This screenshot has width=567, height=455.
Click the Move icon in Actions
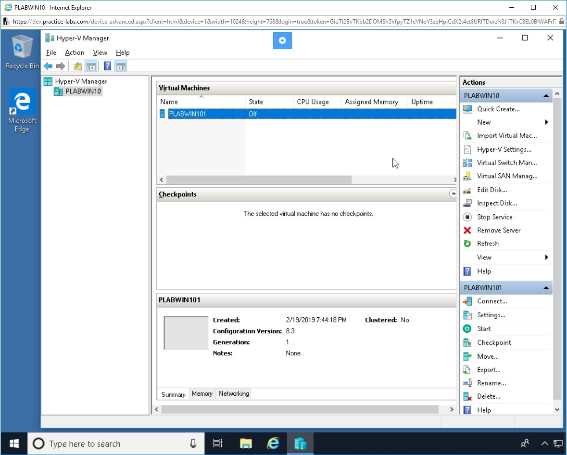467,356
